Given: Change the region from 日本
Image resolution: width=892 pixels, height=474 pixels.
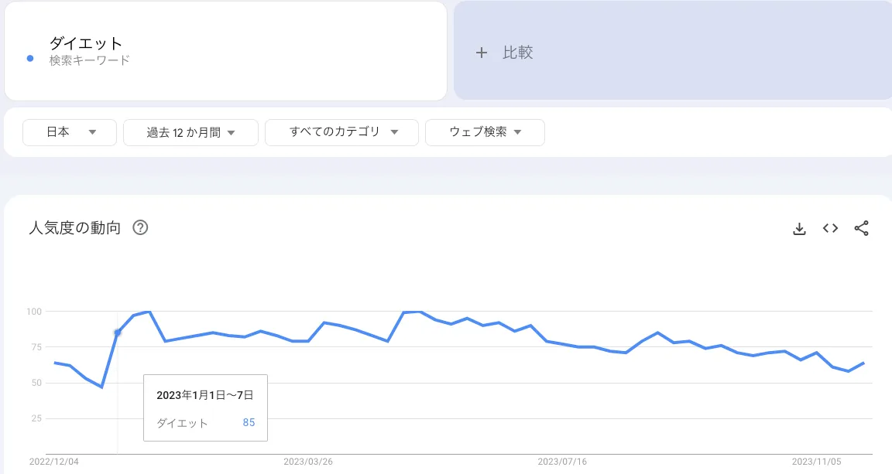Looking at the screenshot, I should [70, 132].
